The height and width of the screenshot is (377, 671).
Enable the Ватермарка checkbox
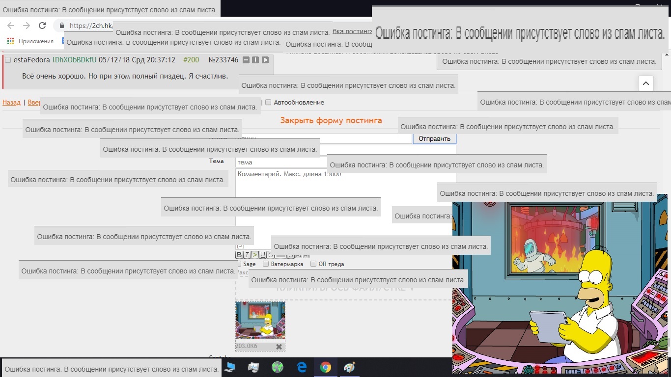pyautogui.click(x=266, y=264)
